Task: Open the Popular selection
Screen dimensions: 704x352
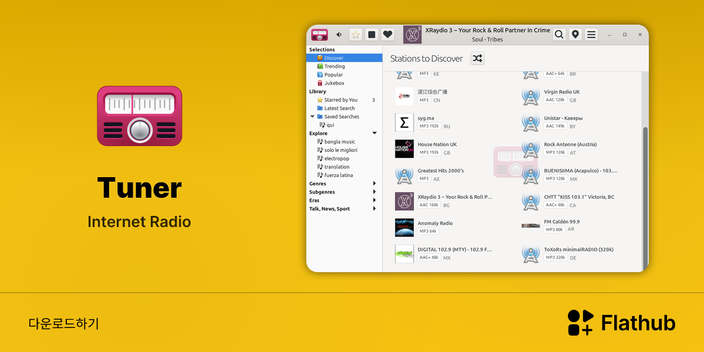Action: coord(344,75)
